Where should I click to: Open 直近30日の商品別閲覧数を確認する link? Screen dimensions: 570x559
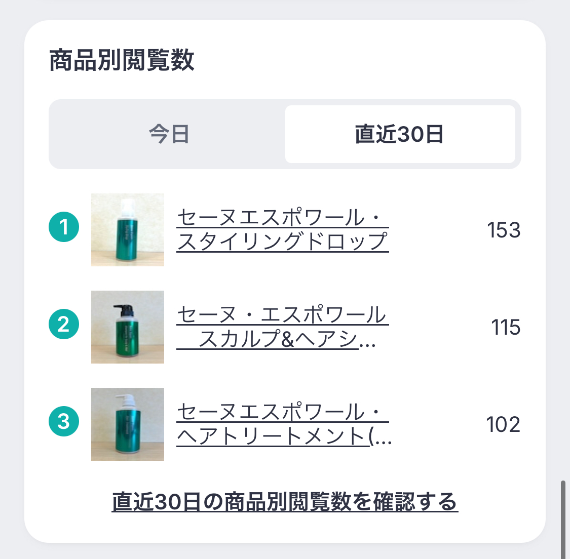tap(285, 502)
